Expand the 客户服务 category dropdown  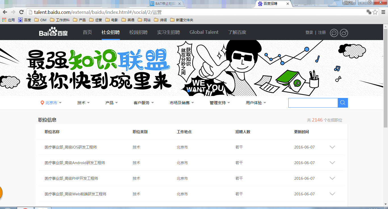144,103
